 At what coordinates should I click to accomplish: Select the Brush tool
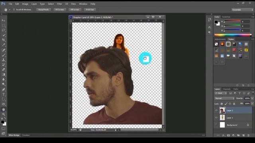pyautogui.click(x=4, y=55)
